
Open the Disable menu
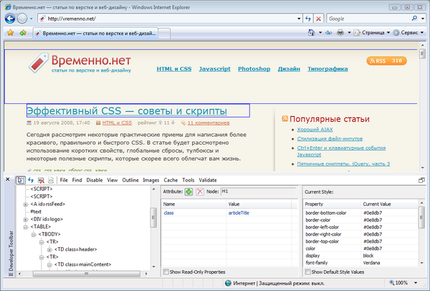[95, 180]
